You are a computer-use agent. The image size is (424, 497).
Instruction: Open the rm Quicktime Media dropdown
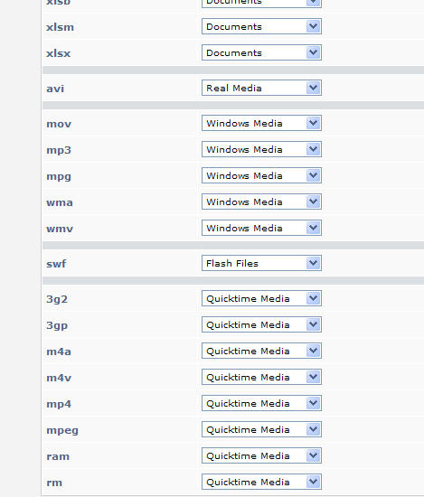coord(261,483)
